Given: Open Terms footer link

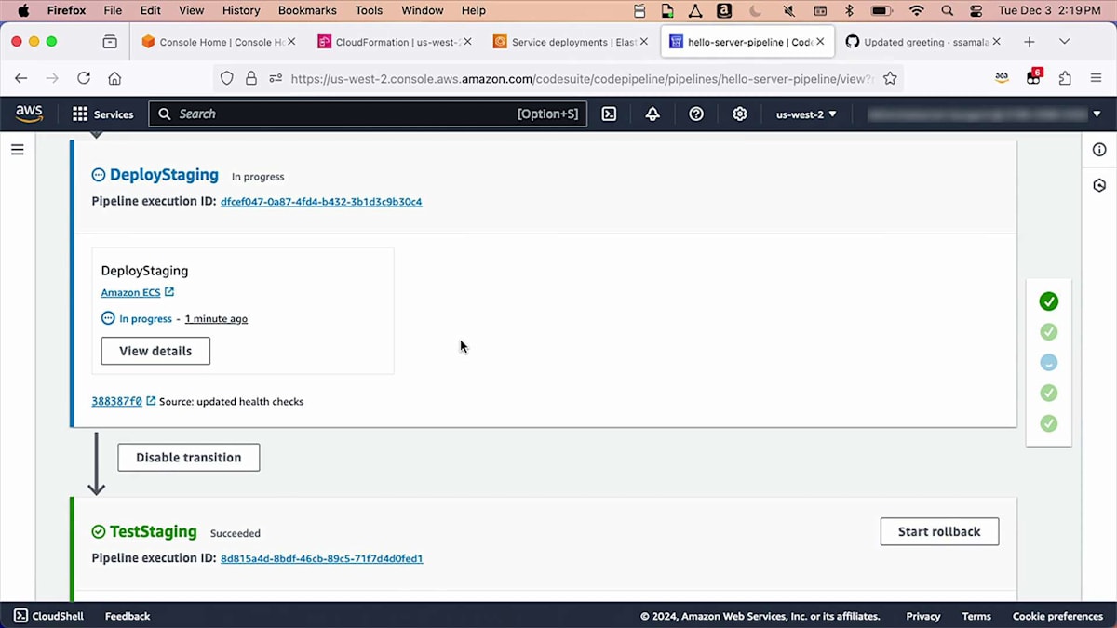Looking at the screenshot, I should click(x=976, y=616).
